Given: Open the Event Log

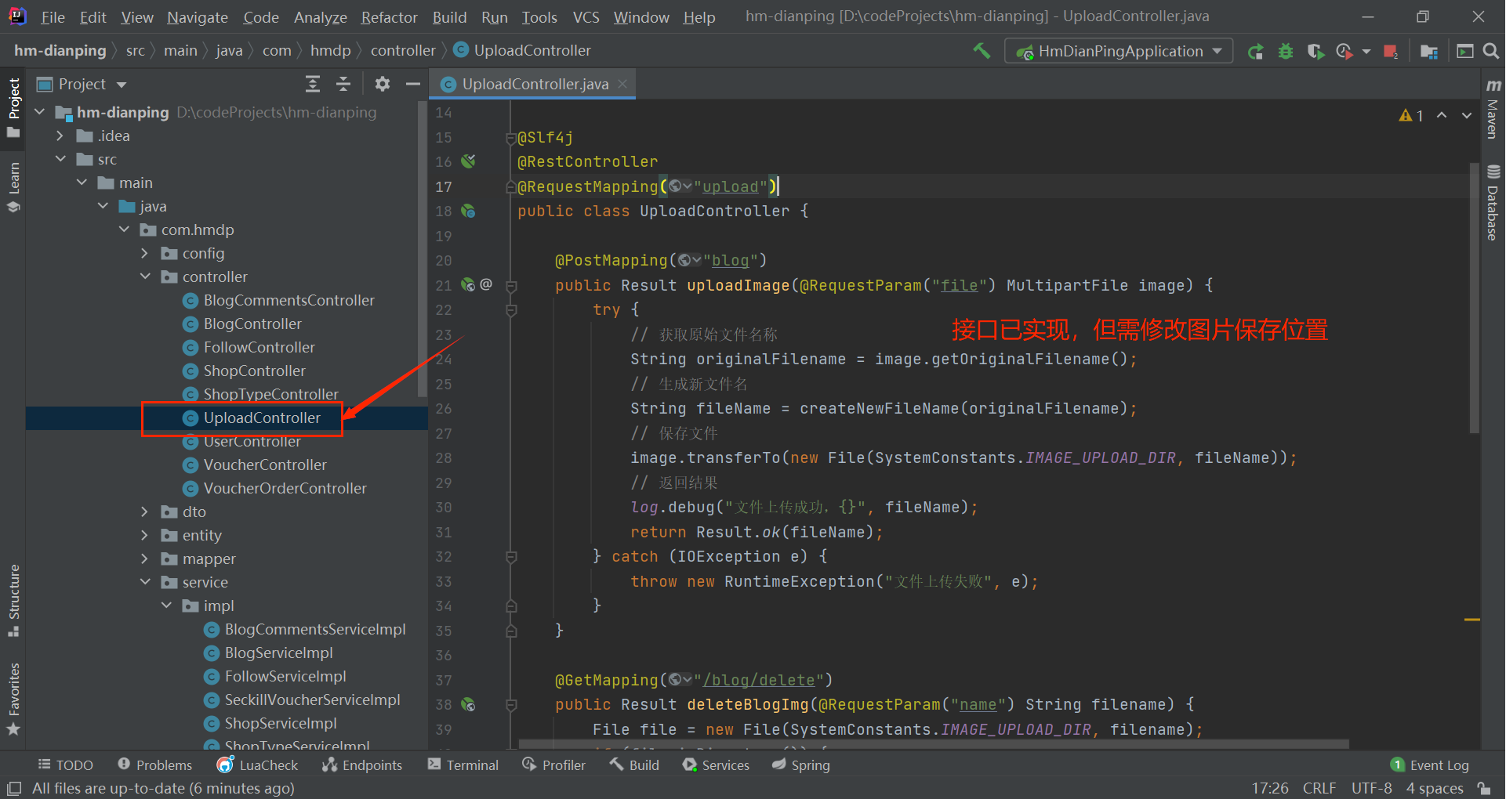Looking at the screenshot, I should 1429,765.
